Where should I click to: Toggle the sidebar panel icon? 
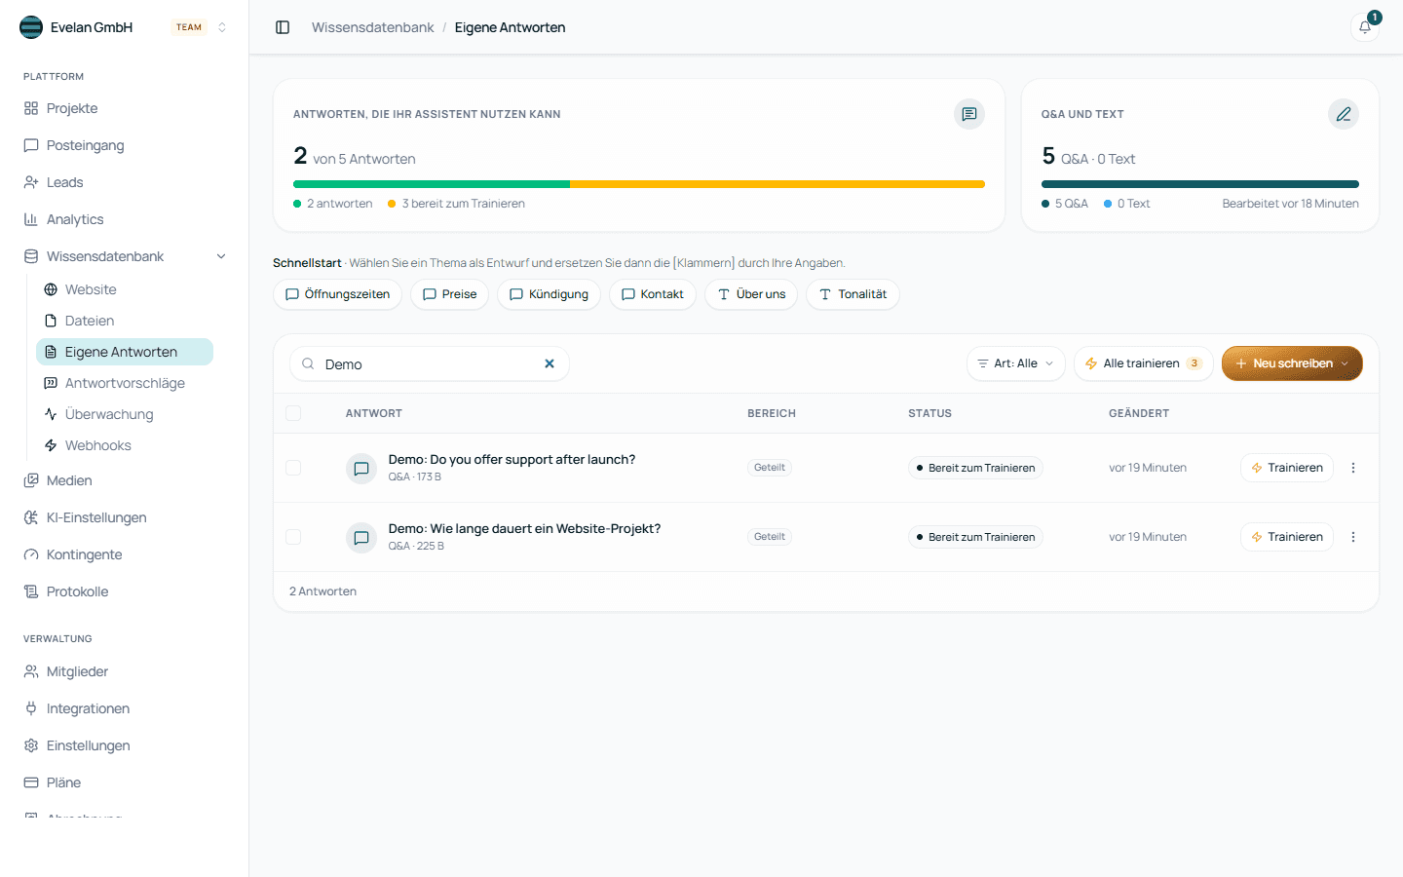pos(283,27)
